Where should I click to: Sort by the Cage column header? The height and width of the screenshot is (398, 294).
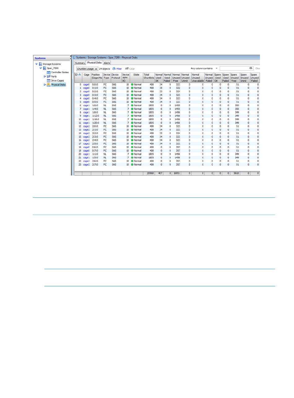click(86, 78)
